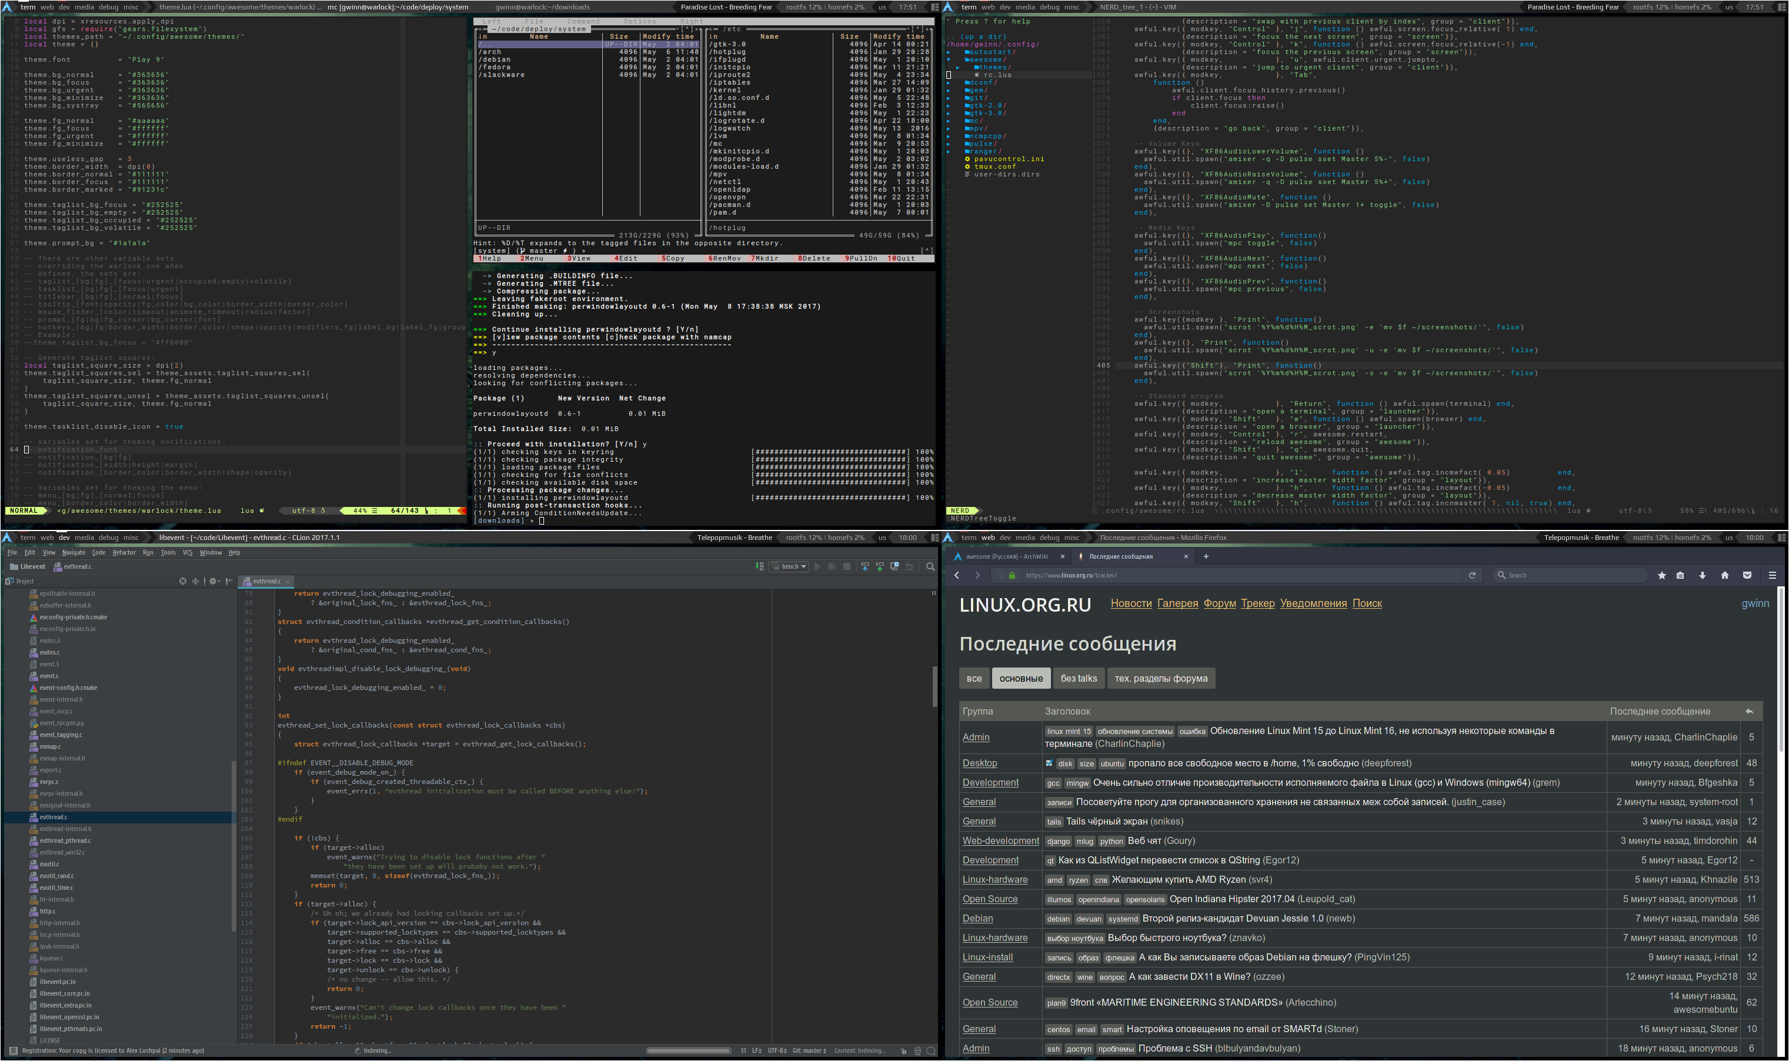Click Firefox Search field

[x=1570, y=575]
